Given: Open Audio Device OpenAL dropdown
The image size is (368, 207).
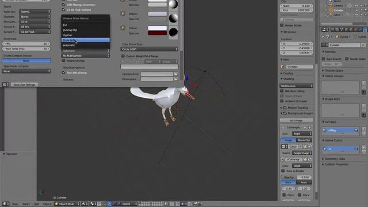Looking at the screenshot, I should pyautogui.click(x=34, y=11).
